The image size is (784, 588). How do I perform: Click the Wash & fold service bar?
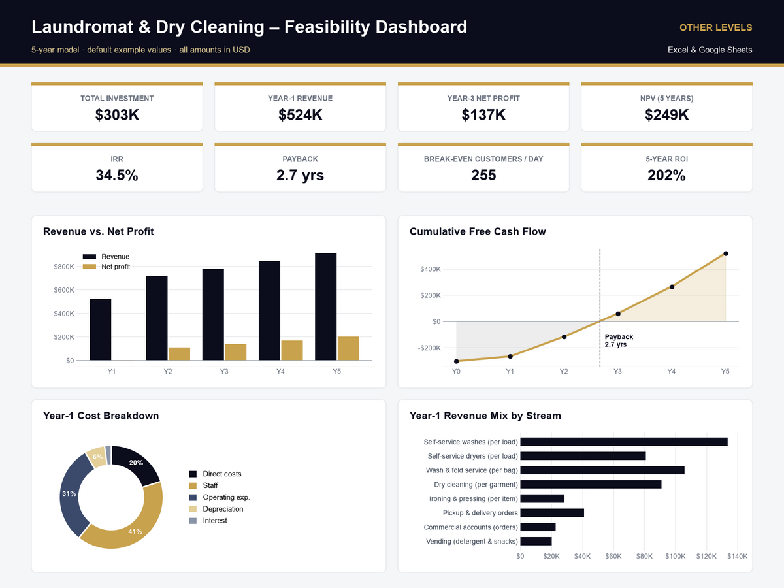(x=602, y=470)
